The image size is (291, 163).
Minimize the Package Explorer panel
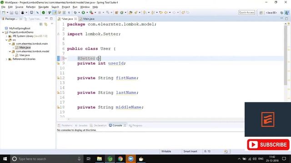46,19
